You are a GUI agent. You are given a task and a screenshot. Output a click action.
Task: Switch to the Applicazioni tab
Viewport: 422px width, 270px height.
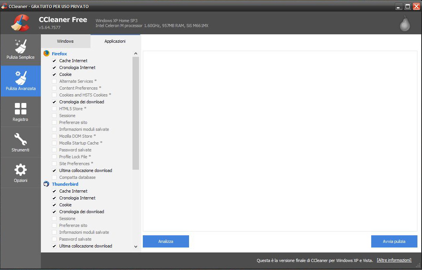click(115, 41)
